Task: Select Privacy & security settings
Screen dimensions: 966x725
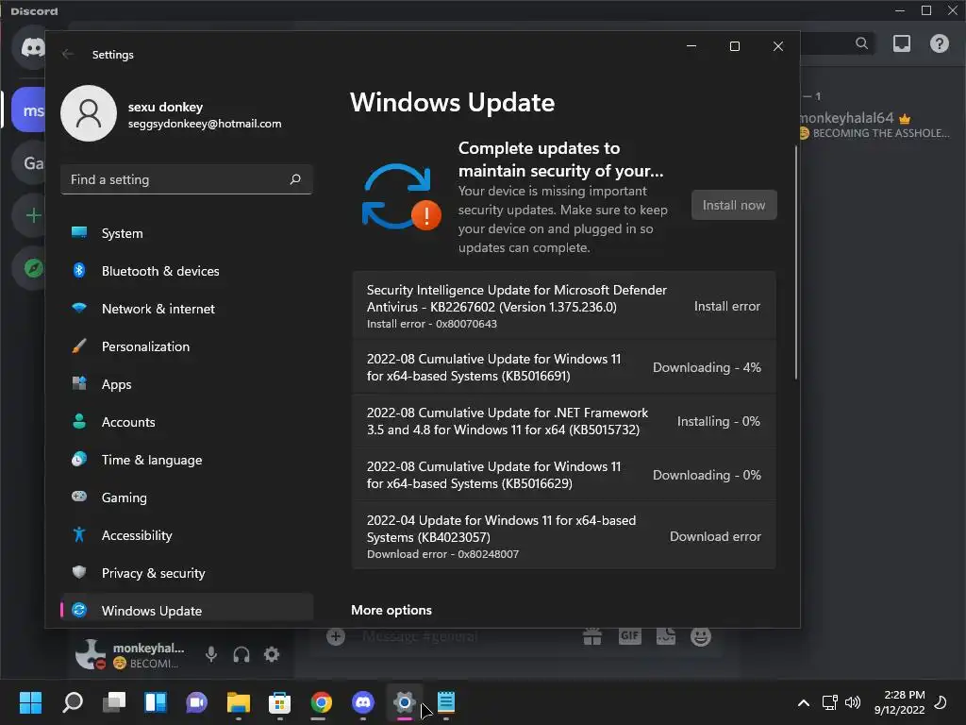Action: pos(187,573)
